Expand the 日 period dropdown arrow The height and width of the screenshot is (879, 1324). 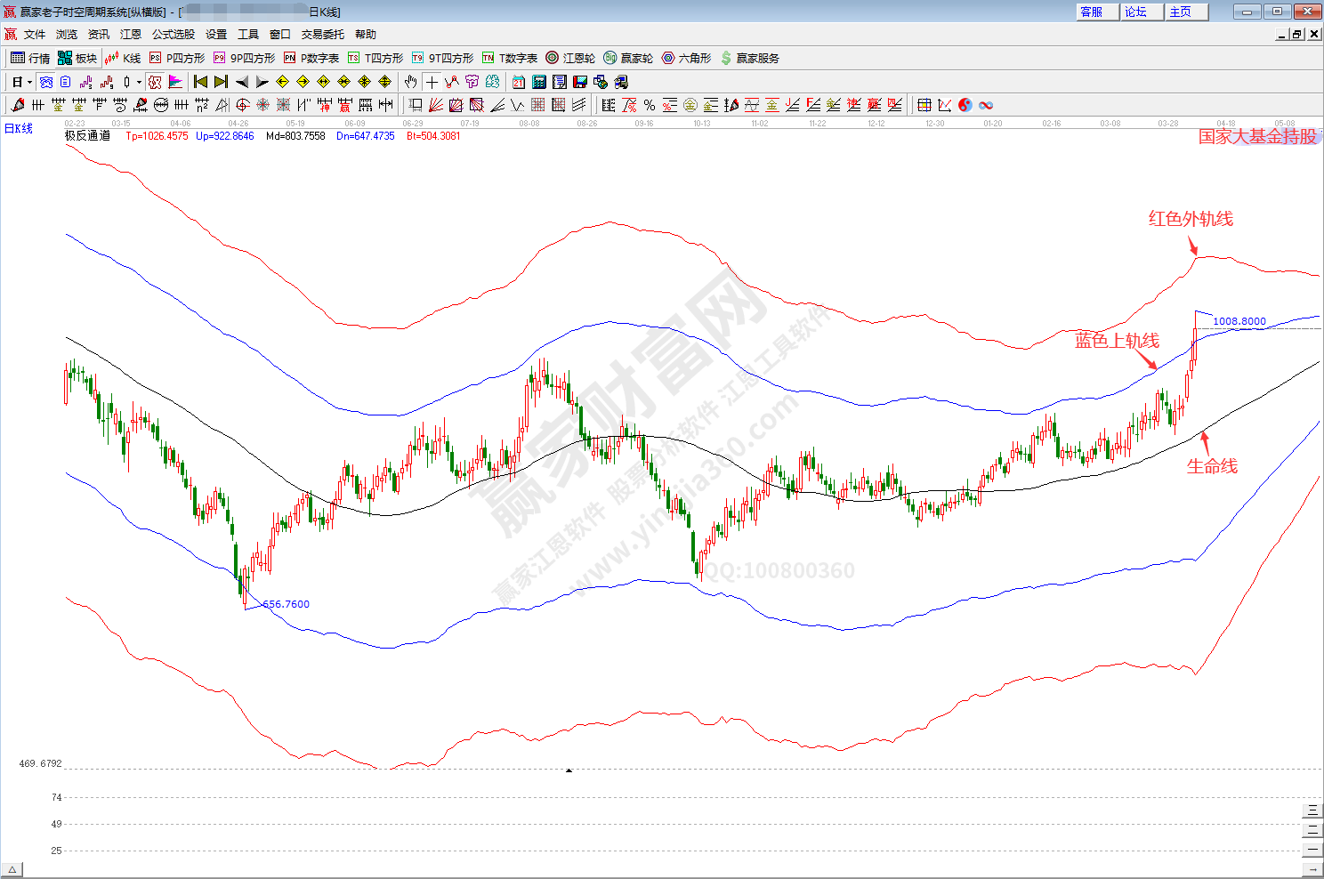29,82
